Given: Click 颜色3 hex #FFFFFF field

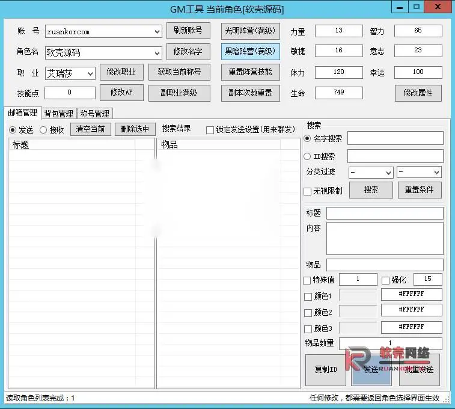Looking at the screenshot, I should pyautogui.click(x=412, y=327).
